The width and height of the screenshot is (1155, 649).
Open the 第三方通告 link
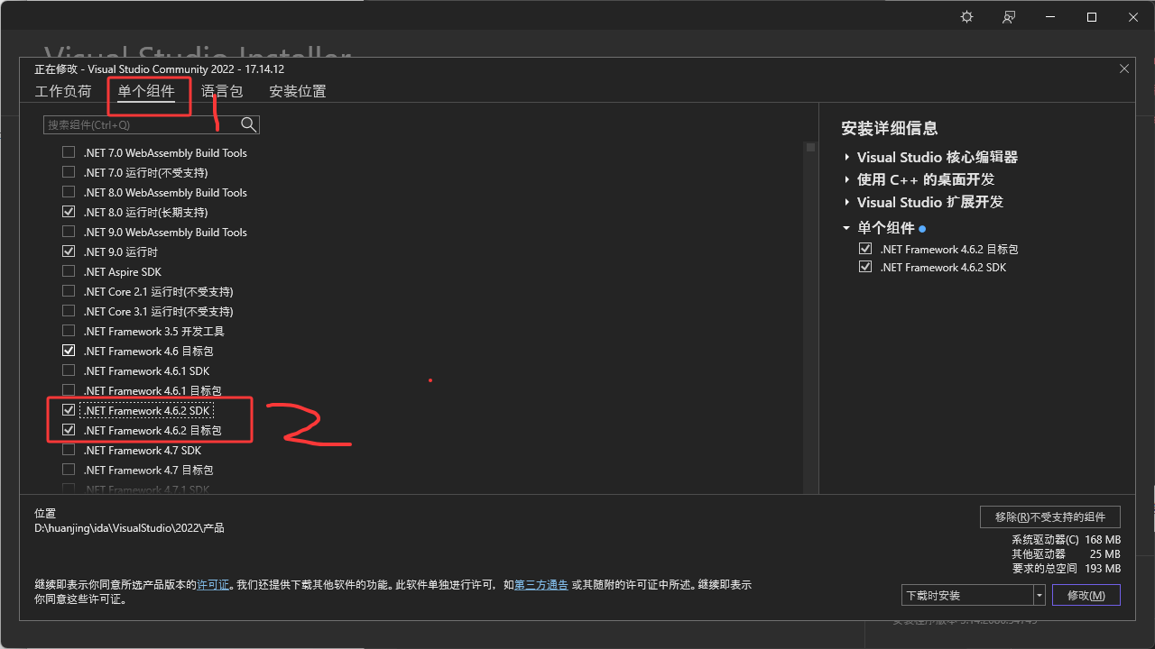click(x=541, y=585)
